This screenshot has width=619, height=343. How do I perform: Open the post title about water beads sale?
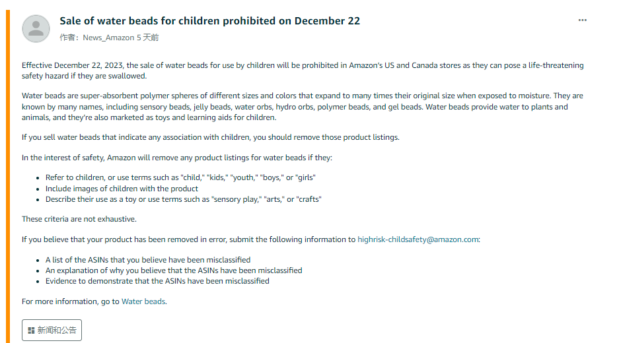pyautogui.click(x=209, y=21)
